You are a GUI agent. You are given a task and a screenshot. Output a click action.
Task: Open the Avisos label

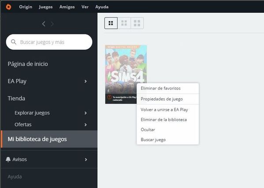[x=19, y=159]
